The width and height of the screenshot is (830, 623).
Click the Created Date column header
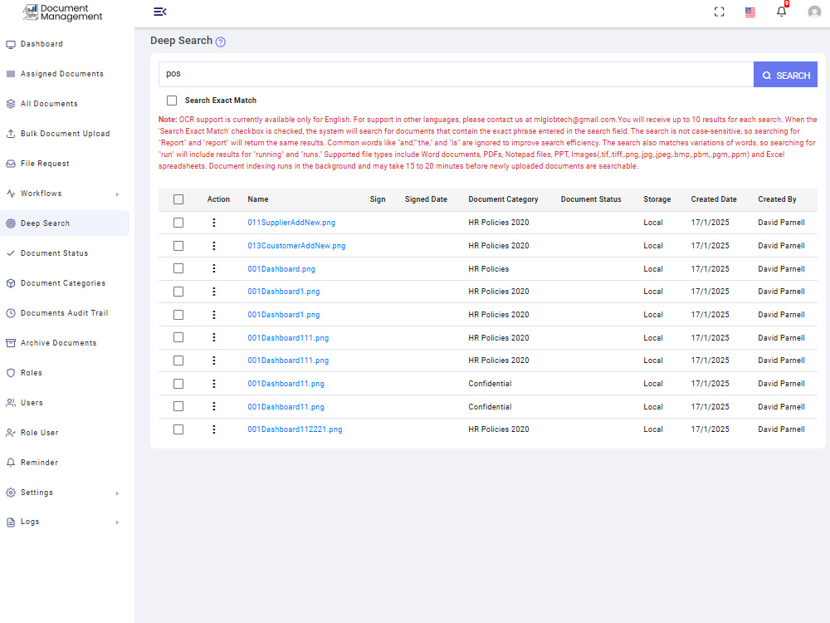714,199
